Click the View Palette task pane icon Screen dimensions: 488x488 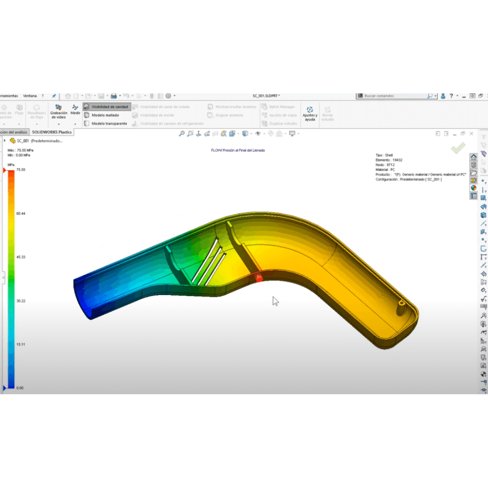(474, 180)
